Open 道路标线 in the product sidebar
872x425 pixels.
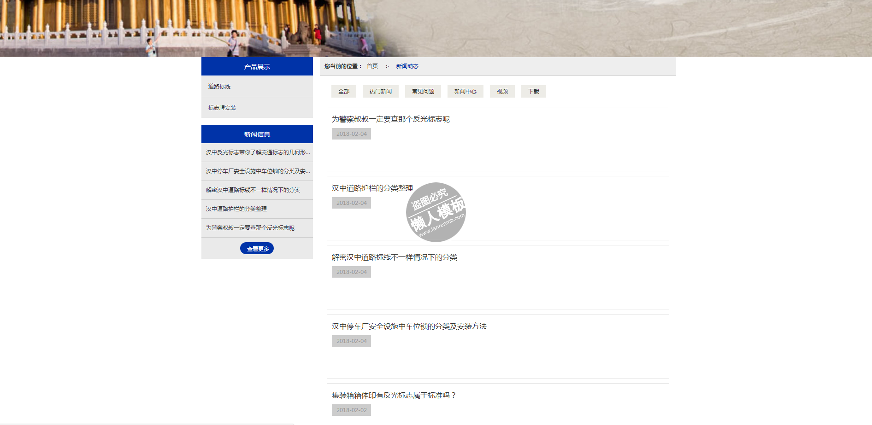219,87
